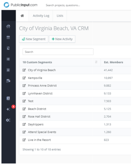This screenshot has width=133, height=165.
Task: Sort Custom Segments column with arrows icon
Action: coord(96,62)
